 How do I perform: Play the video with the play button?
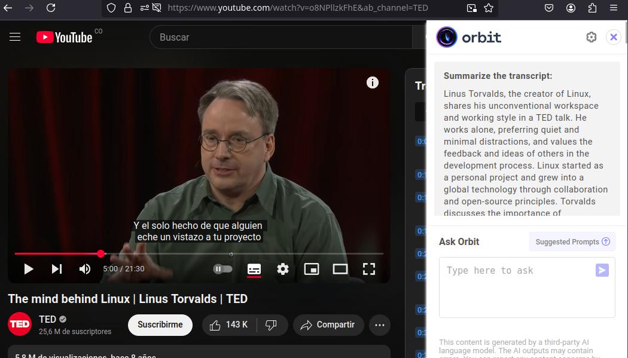[29, 269]
